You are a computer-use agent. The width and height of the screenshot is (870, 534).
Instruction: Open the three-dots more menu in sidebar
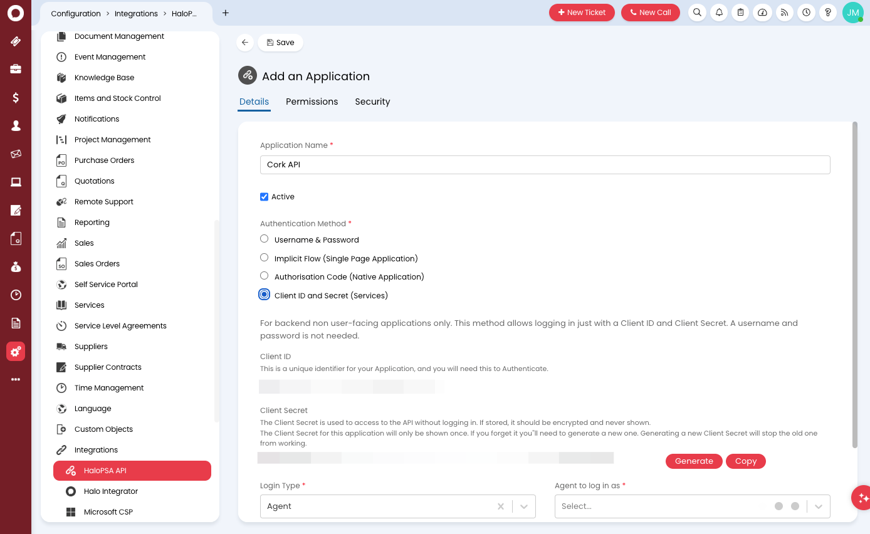(x=16, y=379)
